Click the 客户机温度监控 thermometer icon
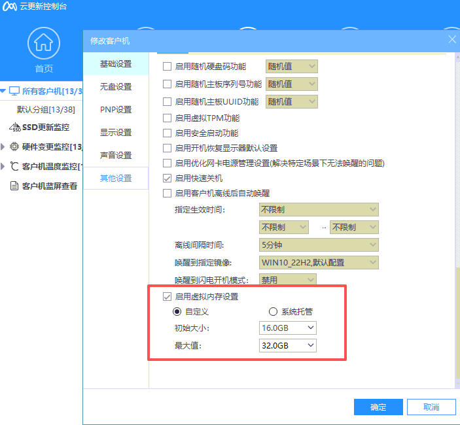Viewport: 460px width, 425px height. point(14,166)
